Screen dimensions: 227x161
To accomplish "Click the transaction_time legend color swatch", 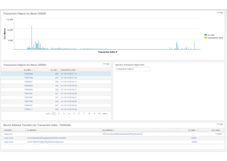I will [x=205, y=38].
